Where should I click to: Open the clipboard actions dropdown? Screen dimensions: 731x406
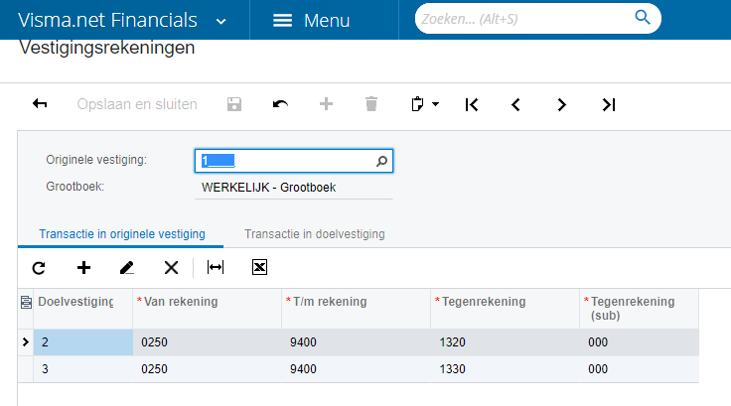pyautogui.click(x=425, y=104)
